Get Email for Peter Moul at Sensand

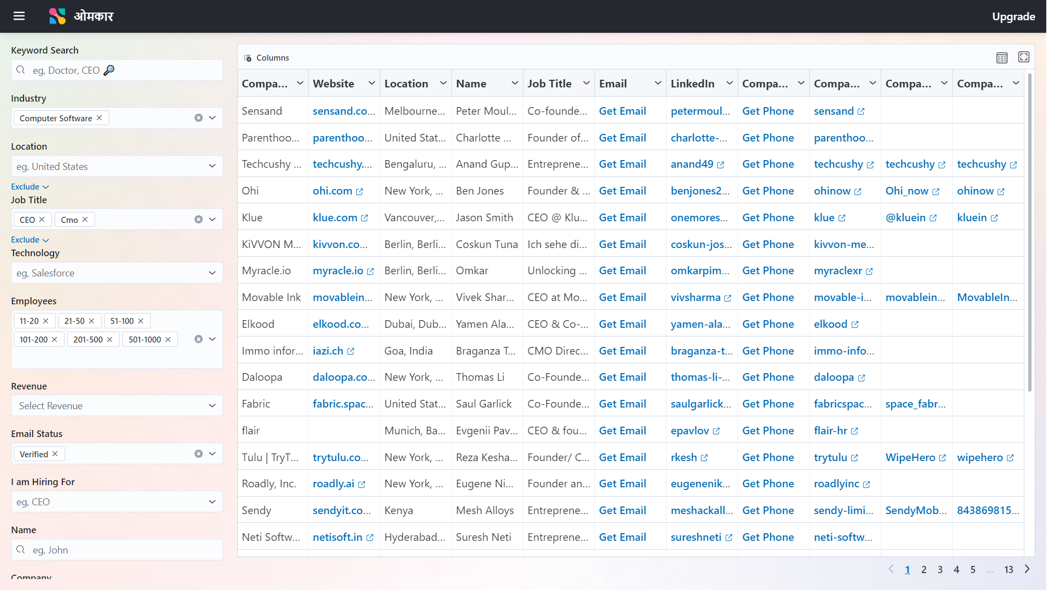622,111
